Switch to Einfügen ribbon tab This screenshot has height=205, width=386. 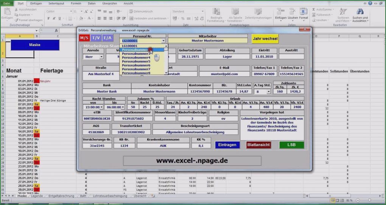36,3
